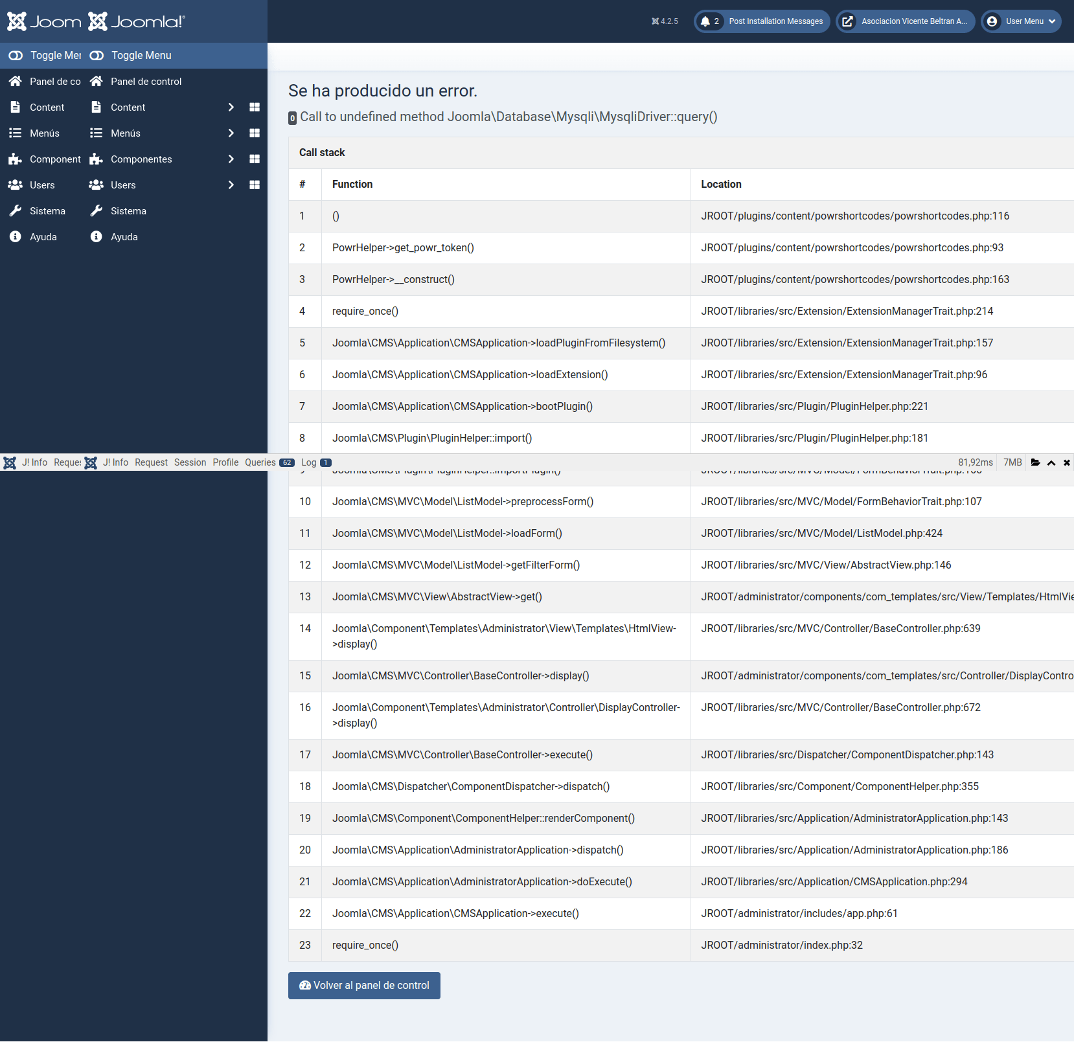Open Post Installation Messages button
This screenshot has width=1074, height=1042.
point(762,21)
